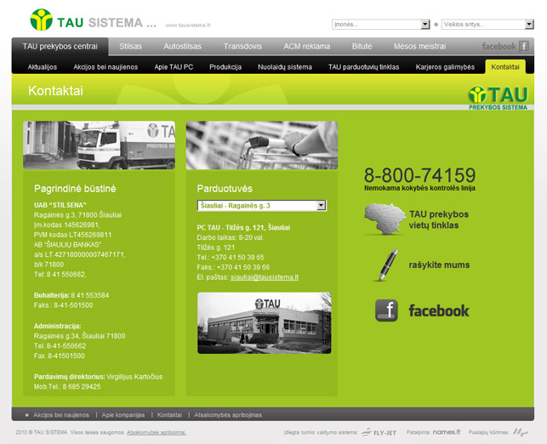This screenshot has height=444, width=547.
Task: Click the large facebook text link
Action: [x=439, y=310]
